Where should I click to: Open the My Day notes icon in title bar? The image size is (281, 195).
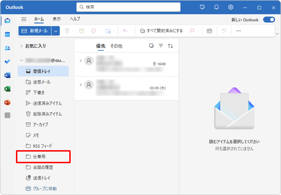tap(202, 7)
